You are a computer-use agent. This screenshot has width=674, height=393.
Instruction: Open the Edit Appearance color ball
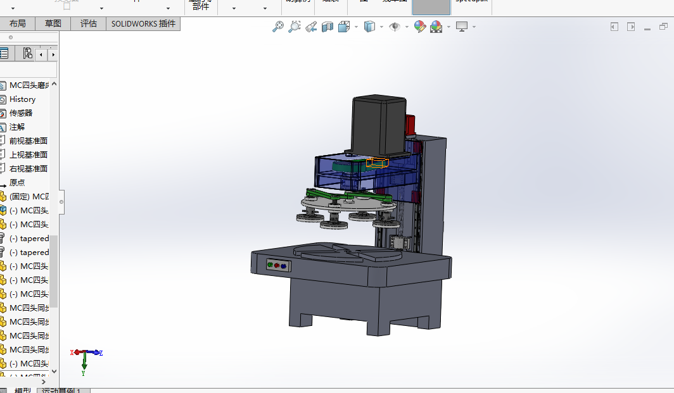[x=419, y=27]
